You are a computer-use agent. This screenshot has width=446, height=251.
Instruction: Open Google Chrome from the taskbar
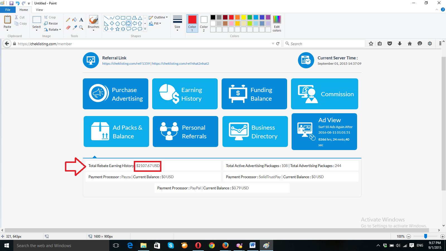212,245
